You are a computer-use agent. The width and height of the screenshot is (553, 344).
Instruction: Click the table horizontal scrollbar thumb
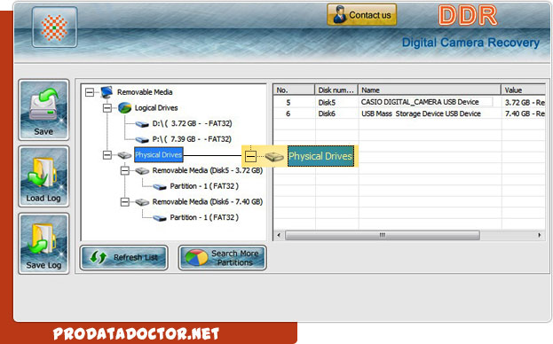click(x=383, y=235)
